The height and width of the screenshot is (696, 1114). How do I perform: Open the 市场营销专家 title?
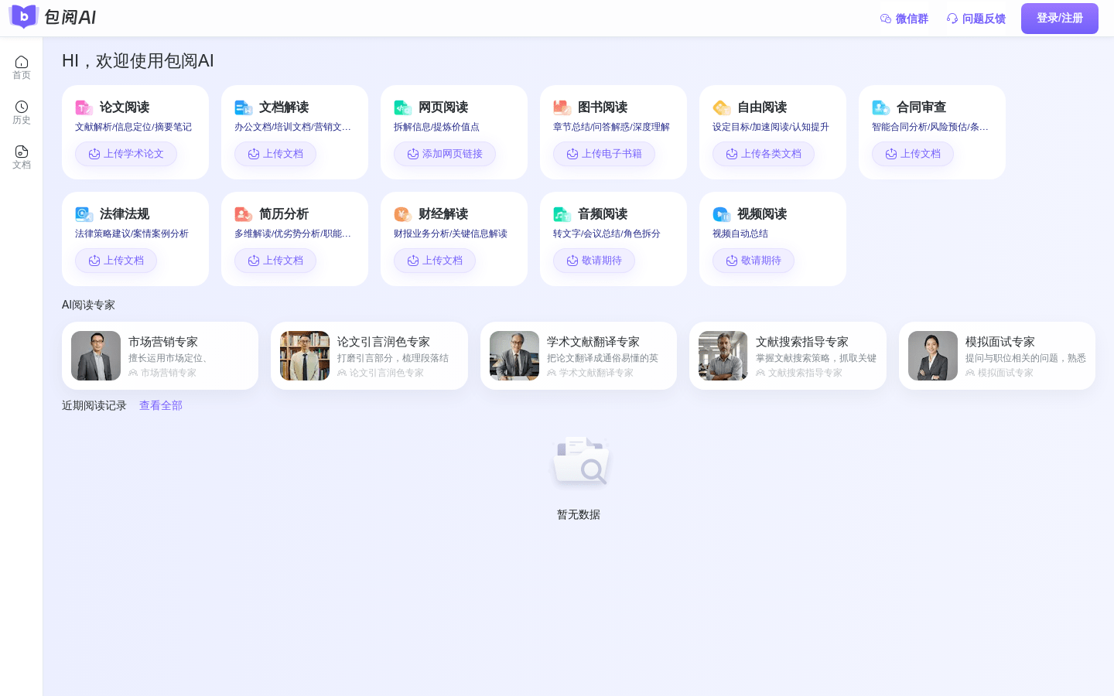coord(163,342)
